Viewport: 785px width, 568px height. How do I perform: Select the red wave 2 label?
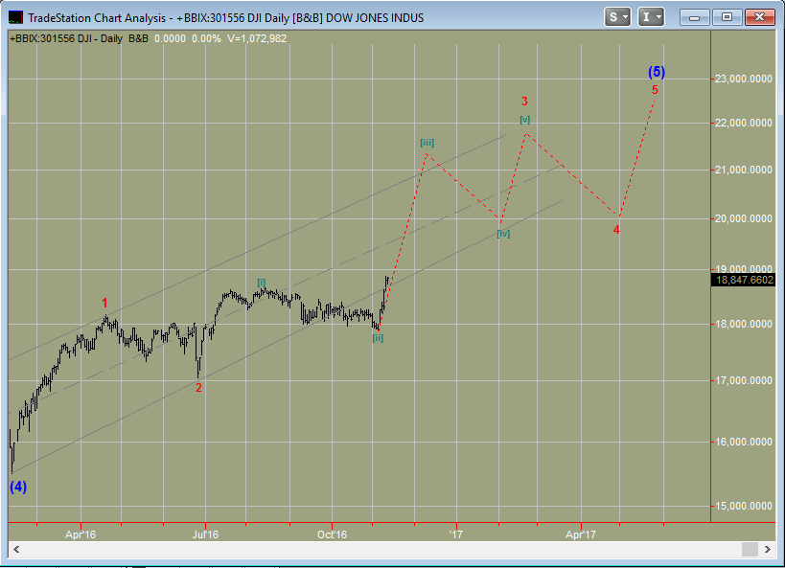(x=198, y=387)
